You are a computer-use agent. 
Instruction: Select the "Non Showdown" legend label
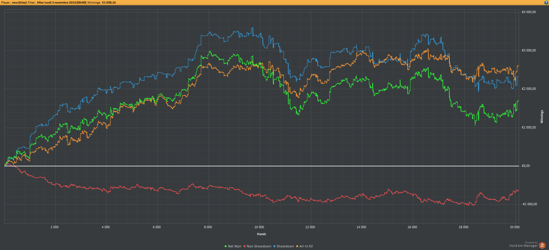(x=259, y=247)
